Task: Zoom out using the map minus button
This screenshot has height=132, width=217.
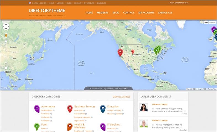Action: (6, 68)
